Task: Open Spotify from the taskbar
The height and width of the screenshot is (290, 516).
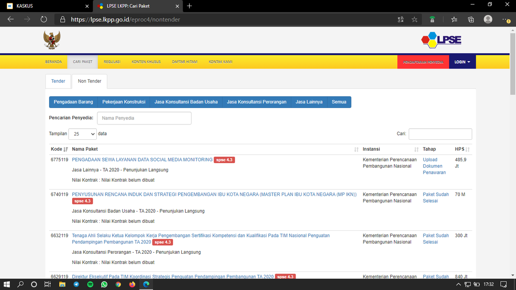Action: click(x=90, y=284)
